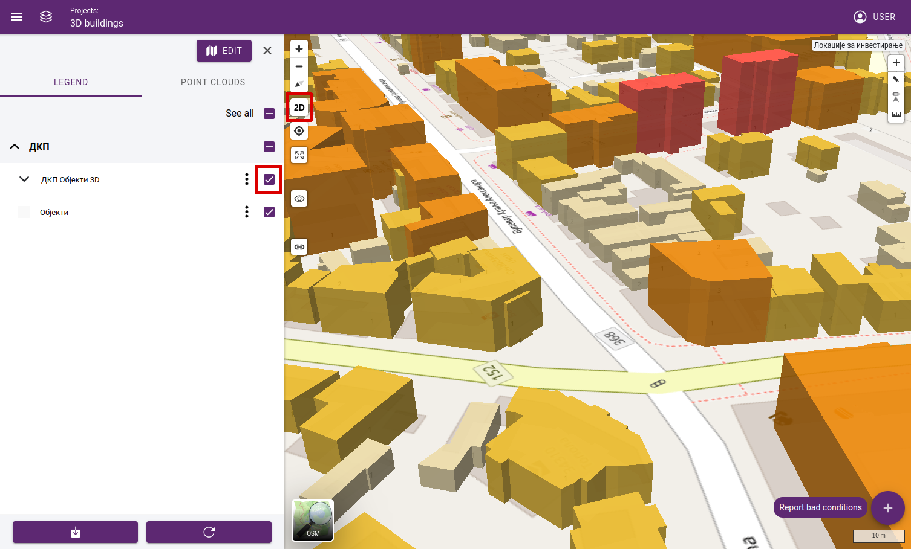Click the round plus floating action button
This screenshot has height=549, width=911.
[887, 508]
